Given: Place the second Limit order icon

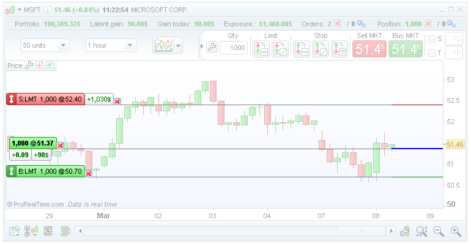Looking at the screenshot, I should pyautogui.click(x=280, y=49).
